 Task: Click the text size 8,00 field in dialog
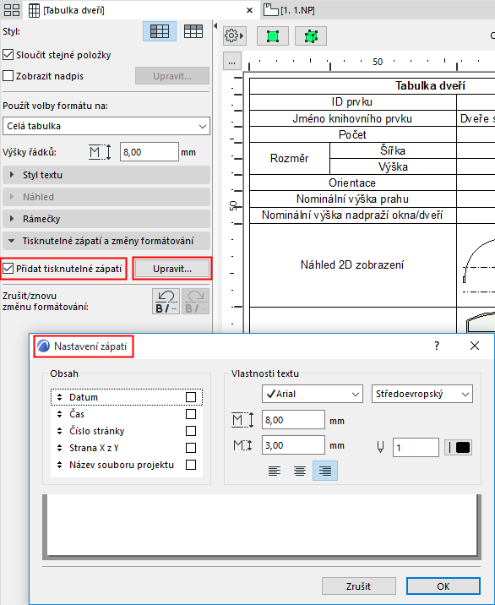(x=293, y=420)
